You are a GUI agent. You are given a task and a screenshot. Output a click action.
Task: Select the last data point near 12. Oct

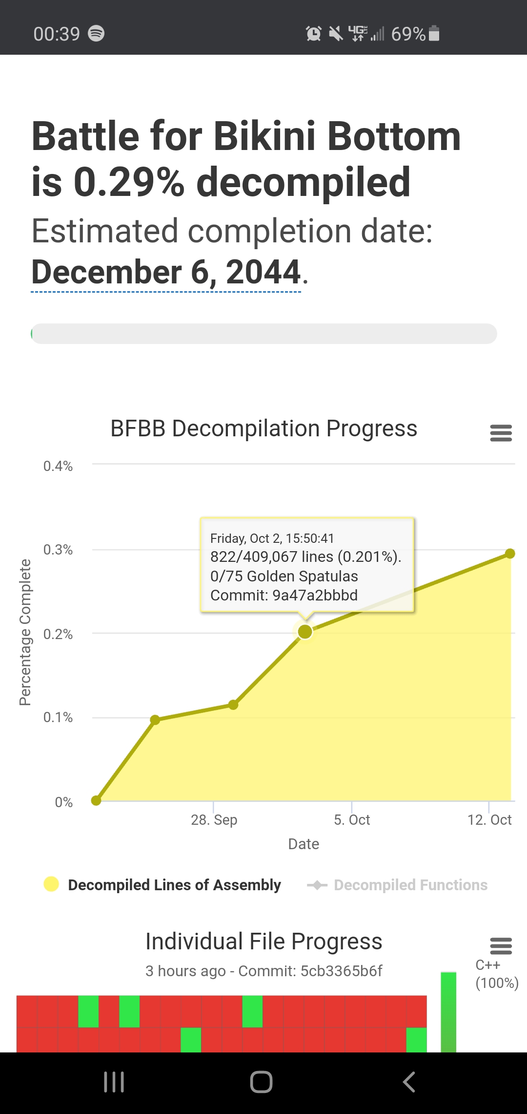coord(510,554)
